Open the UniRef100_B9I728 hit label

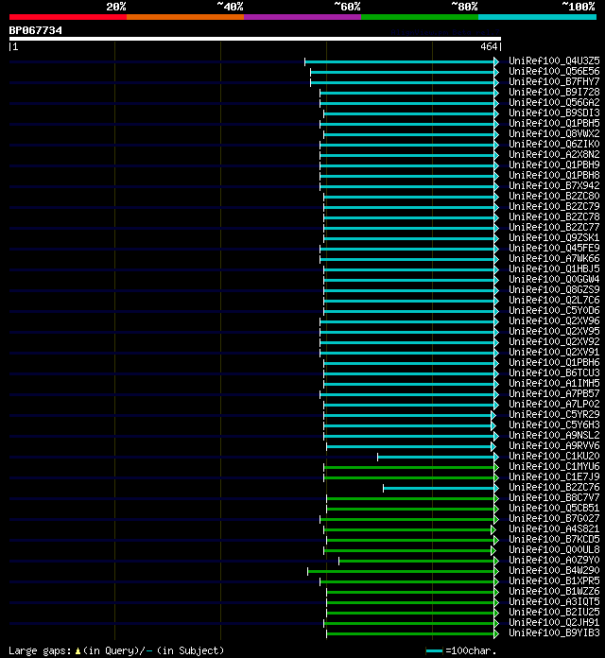pos(554,92)
